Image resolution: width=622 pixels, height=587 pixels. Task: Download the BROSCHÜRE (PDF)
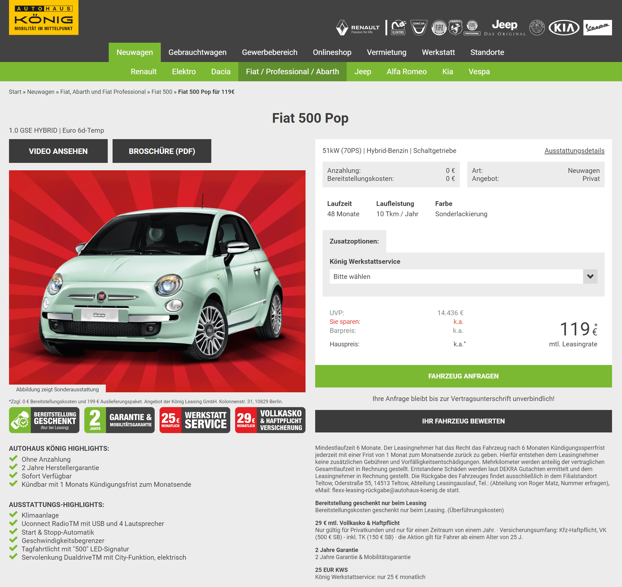pyautogui.click(x=162, y=151)
